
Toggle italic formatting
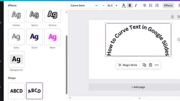pos(136,6)
